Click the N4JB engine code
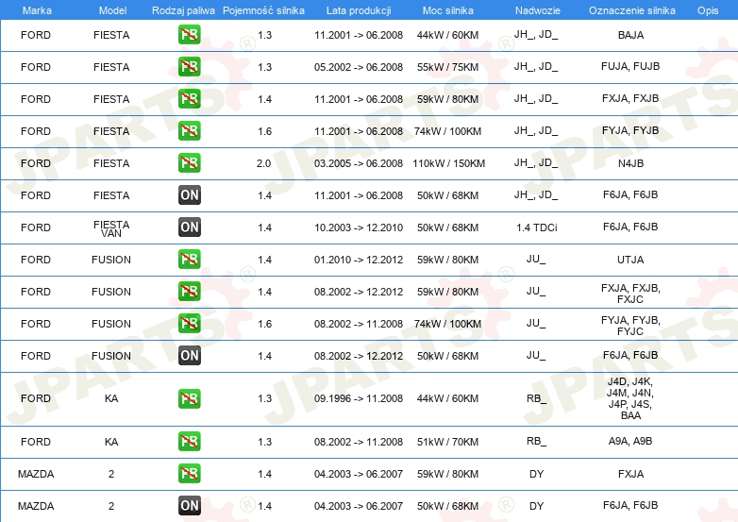The height and width of the screenshot is (522, 738). (x=630, y=163)
